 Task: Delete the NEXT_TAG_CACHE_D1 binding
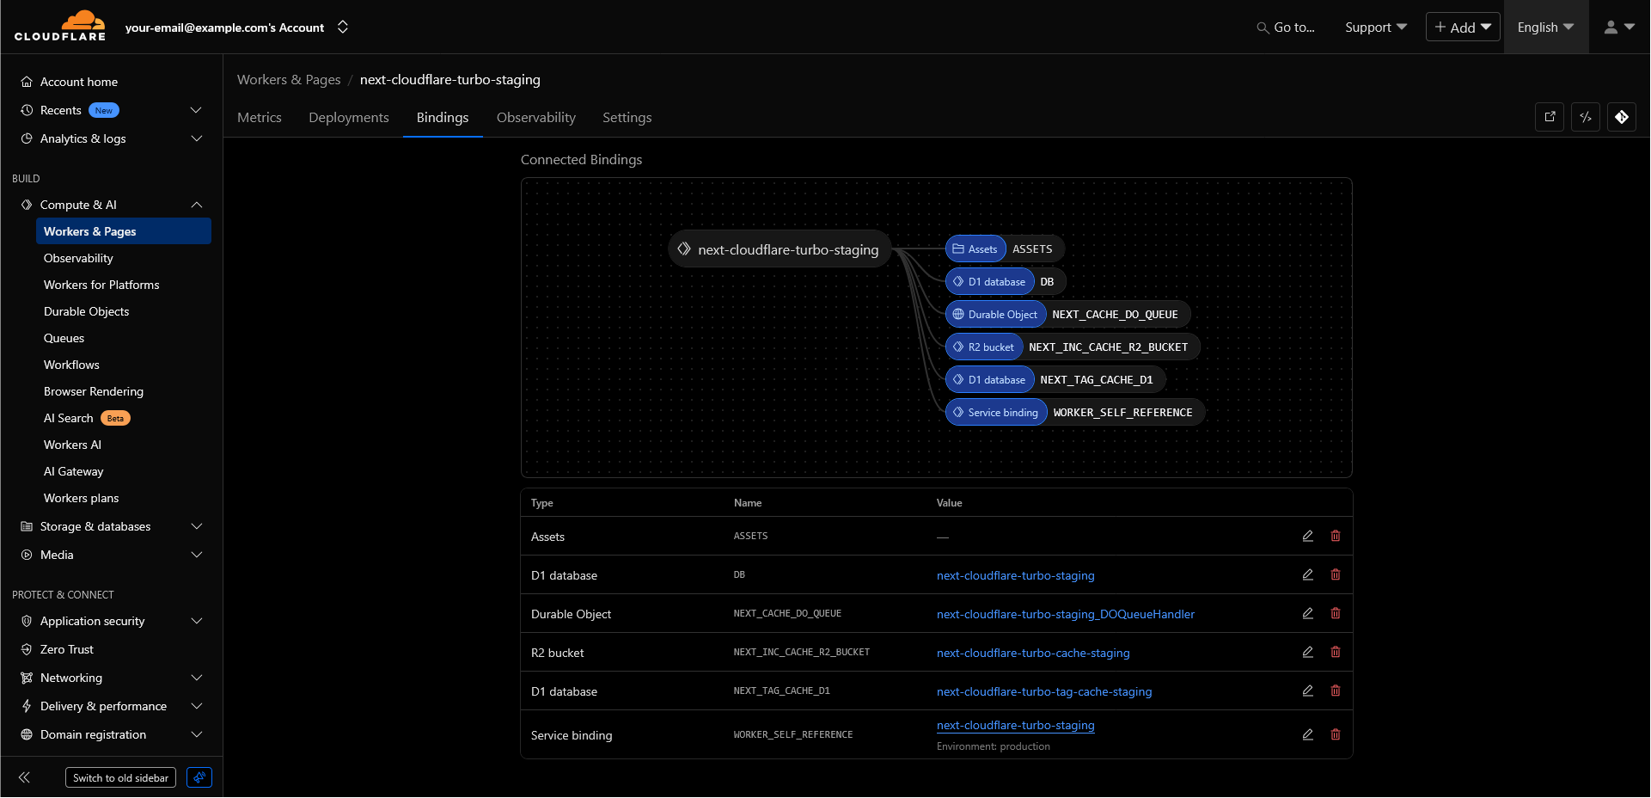(1336, 691)
